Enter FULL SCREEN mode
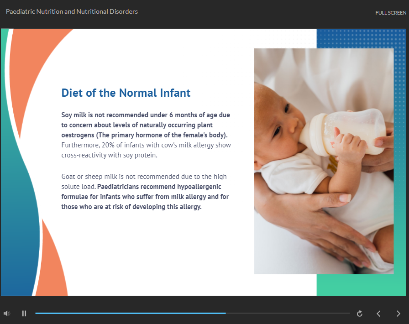The height and width of the screenshot is (324, 409). 391,13
